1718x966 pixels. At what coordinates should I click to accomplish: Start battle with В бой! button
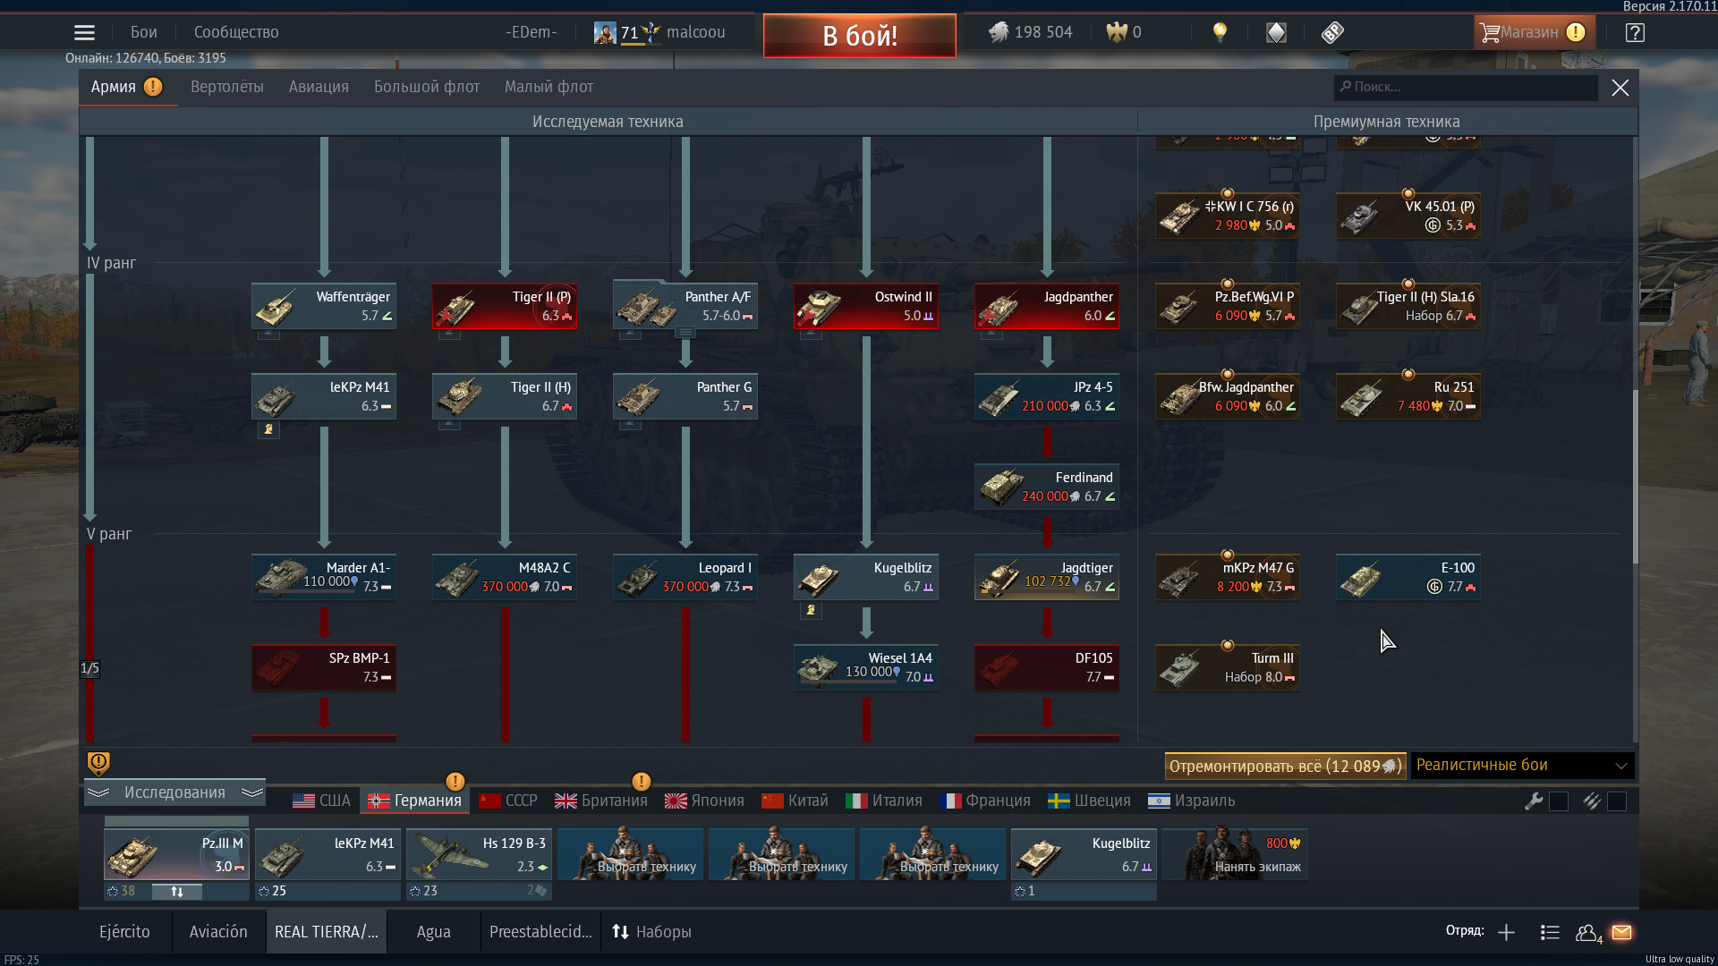[860, 36]
